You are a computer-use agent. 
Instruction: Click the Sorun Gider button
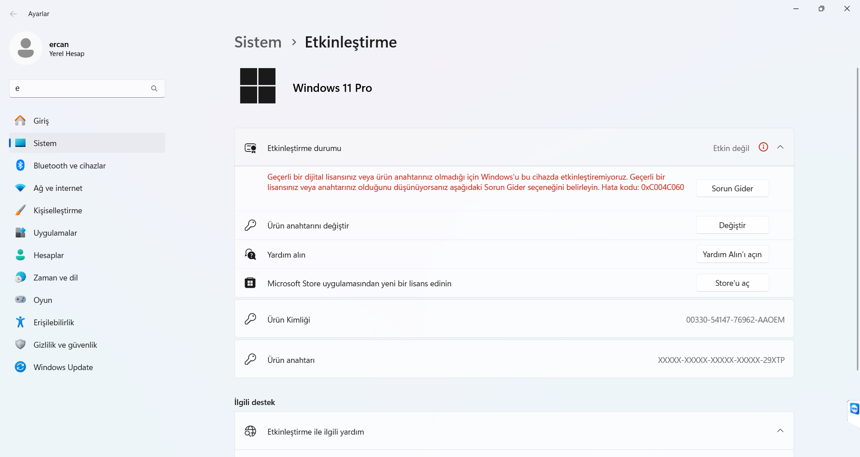click(732, 188)
